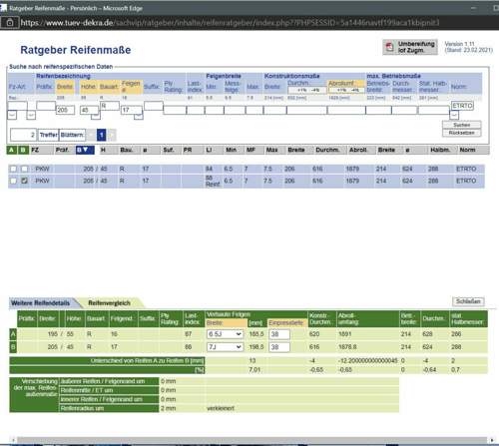499x446 pixels.
Task: Click value '-12.200000000000045' in difference row
Action: coord(367,360)
